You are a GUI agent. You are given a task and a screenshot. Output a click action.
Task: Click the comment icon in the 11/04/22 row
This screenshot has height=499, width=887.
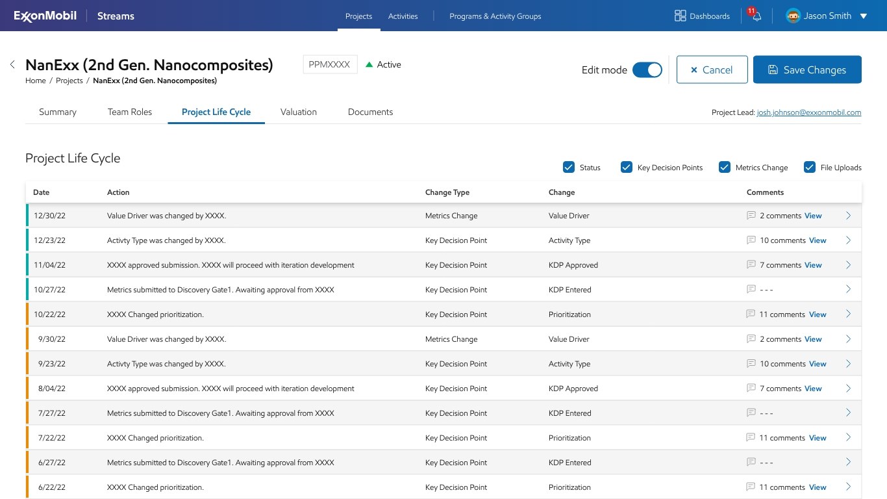click(751, 264)
